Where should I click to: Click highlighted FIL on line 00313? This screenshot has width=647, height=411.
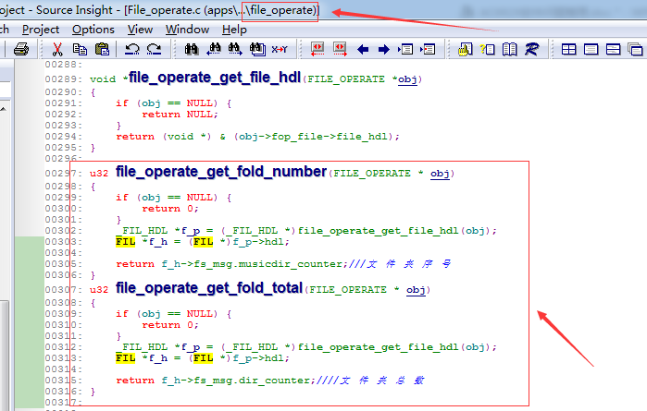(x=126, y=358)
